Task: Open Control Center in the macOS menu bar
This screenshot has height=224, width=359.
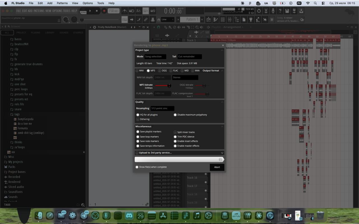Action: [x=323, y=3]
